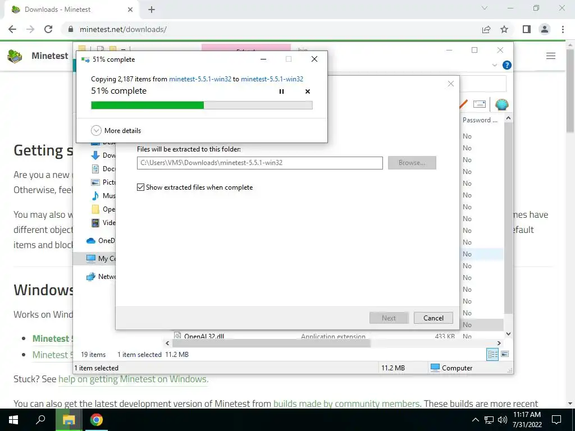Close the extract wizard with its X
Viewport: 575px width, 431px height.
click(x=451, y=84)
